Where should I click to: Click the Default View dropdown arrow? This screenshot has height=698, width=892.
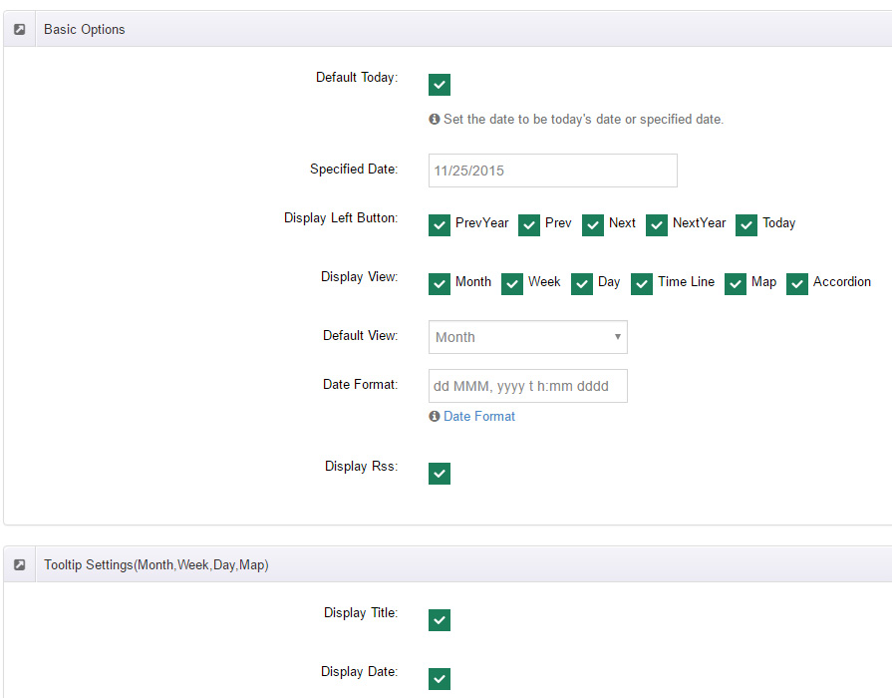pyautogui.click(x=617, y=336)
